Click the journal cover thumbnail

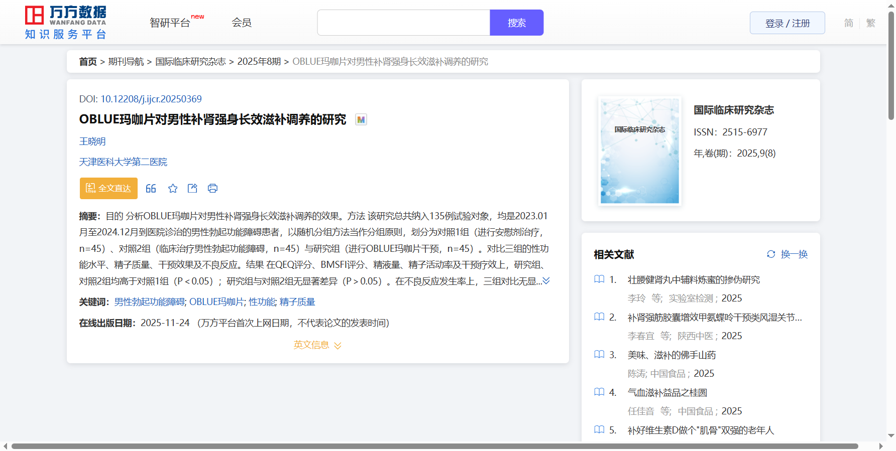tap(639, 151)
